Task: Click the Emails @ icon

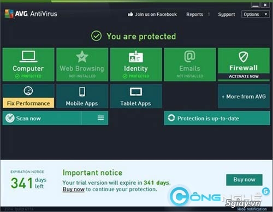Action: point(189,56)
